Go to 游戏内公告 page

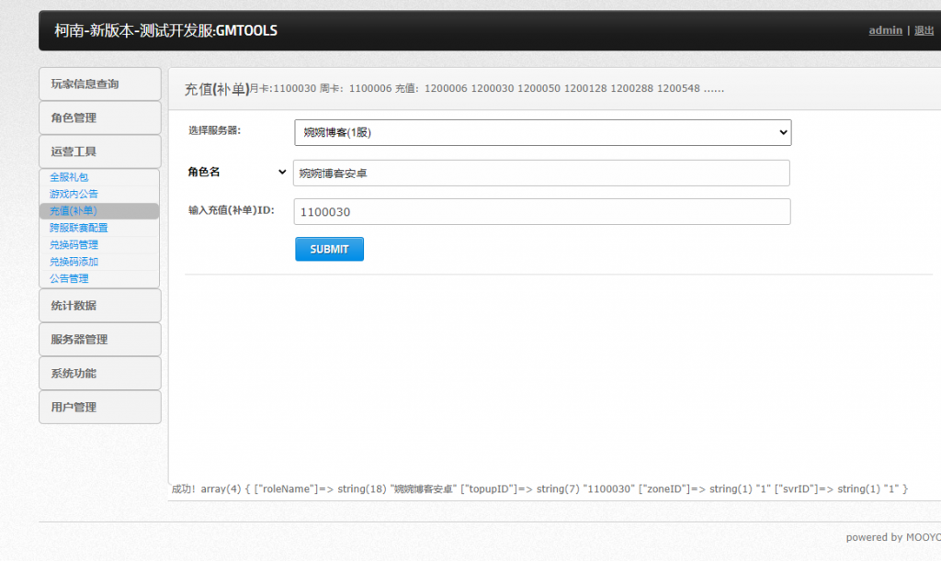[x=74, y=194]
